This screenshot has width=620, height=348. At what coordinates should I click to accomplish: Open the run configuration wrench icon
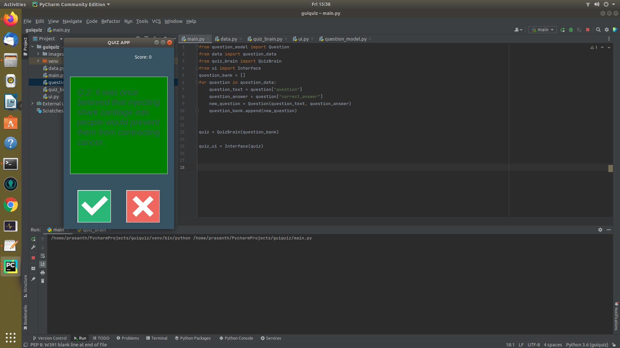click(x=33, y=247)
